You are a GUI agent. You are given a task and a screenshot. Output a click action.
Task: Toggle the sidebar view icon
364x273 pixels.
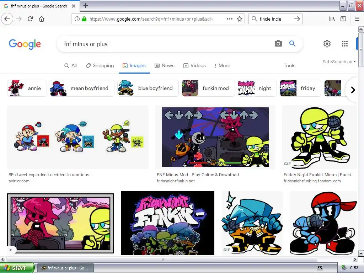(x=343, y=19)
